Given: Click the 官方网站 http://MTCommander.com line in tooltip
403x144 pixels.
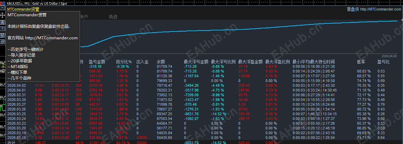Looking at the screenshot, I should (x=43, y=38).
